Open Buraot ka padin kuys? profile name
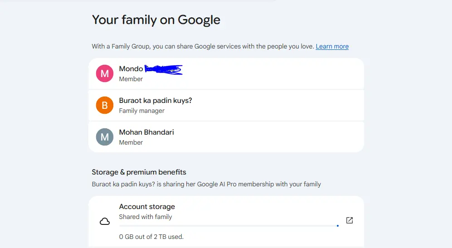Viewport: 452px width, 248px height. (156, 101)
